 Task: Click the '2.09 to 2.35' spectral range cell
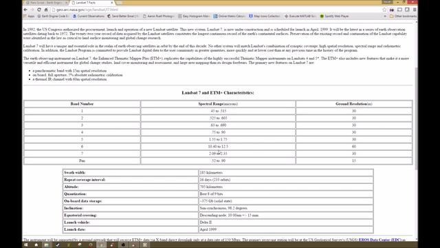tap(218, 154)
